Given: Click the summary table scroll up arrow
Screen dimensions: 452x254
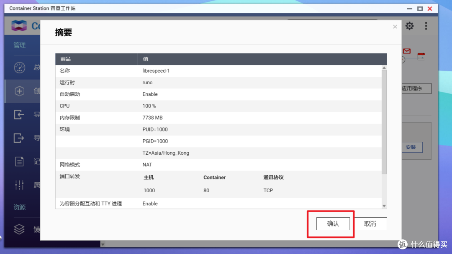Looking at the screenshot, I should 384,68.
